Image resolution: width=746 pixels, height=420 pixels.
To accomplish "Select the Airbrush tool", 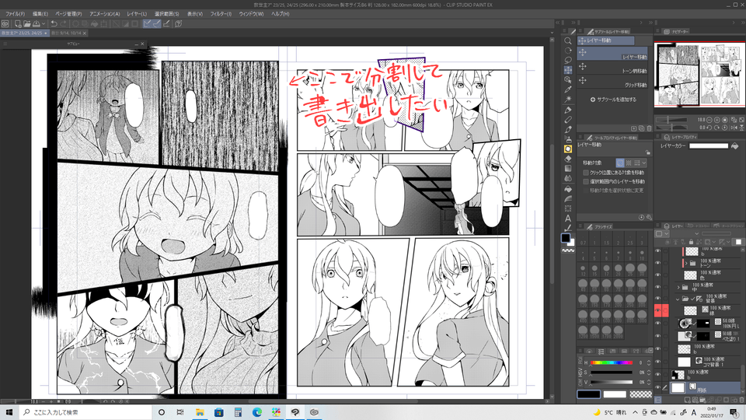I will [x=567, y=139].
